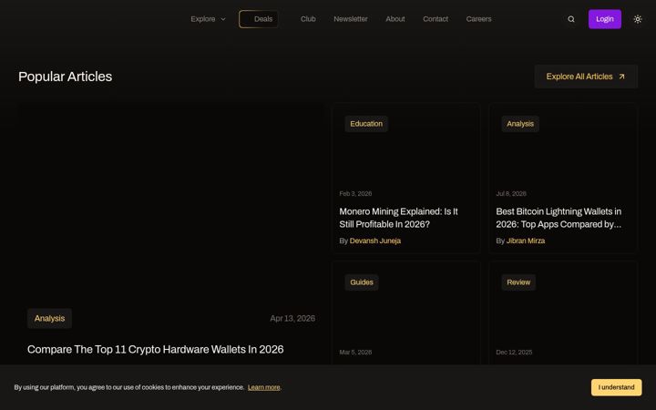Click the arrow icon beside Explore All Articles
This screenshot has height=410, width=656.
tap(621, 77)
